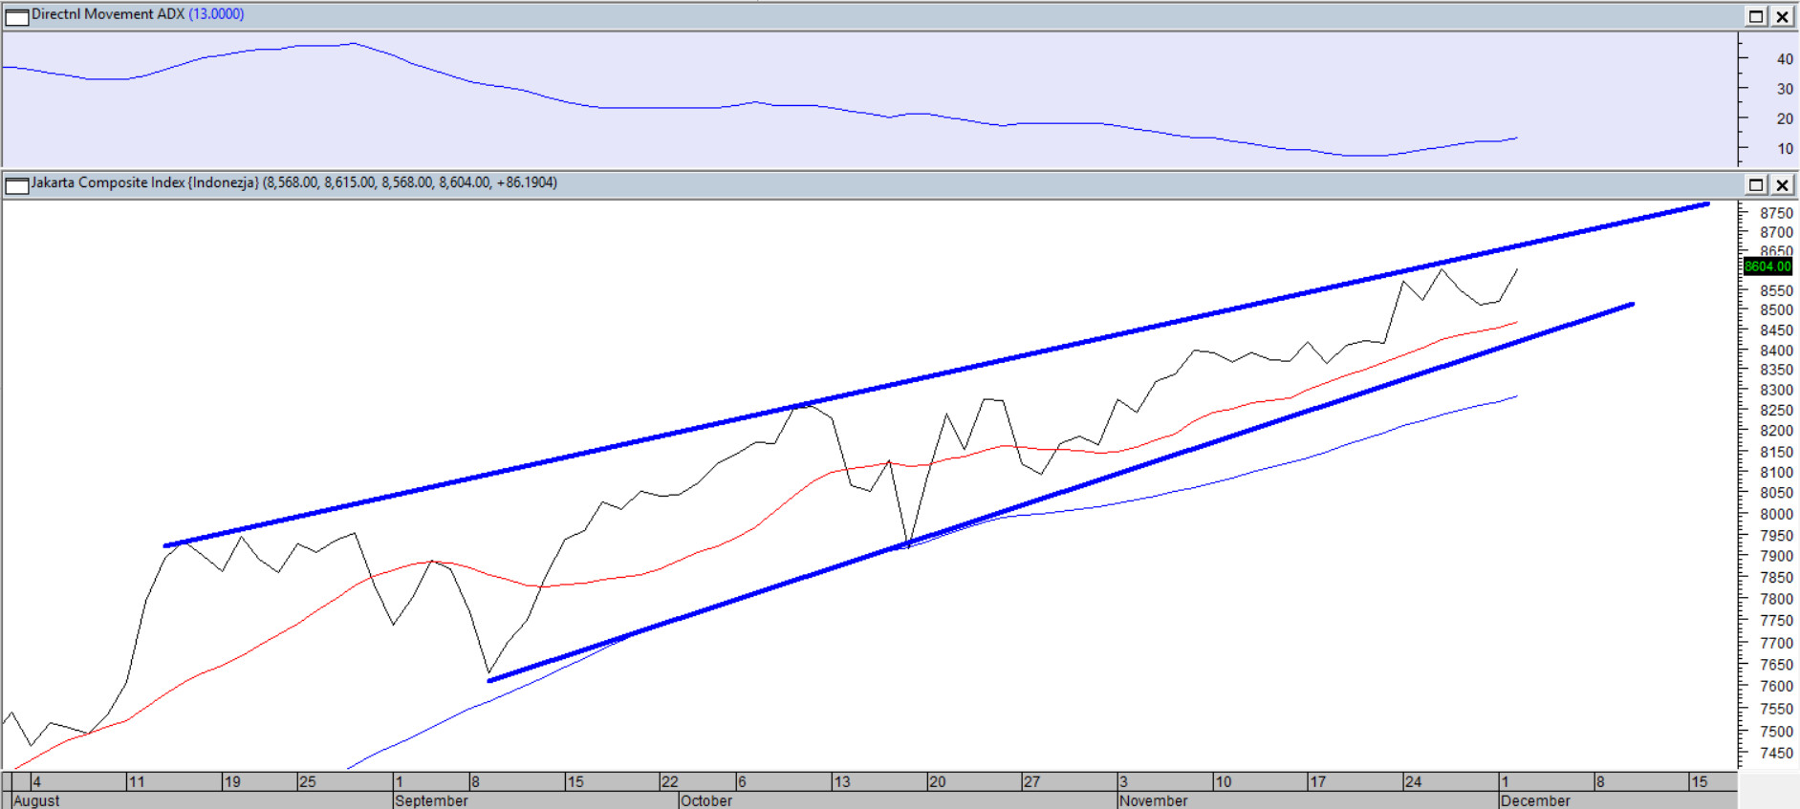This screenshot has height=809, width=1800.
Task: Maximize the Directnl Movement ADX pane
Action: point(1756,16)
